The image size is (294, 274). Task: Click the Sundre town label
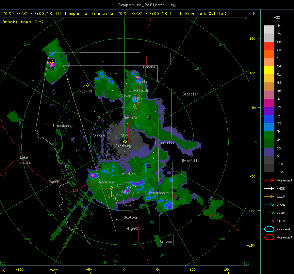(x=99, y=135)
